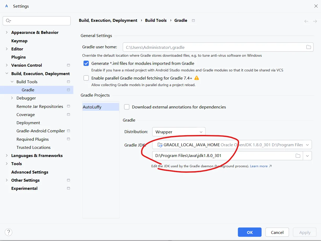Uncheck Generate *.iml files for modules

[86, 63]
